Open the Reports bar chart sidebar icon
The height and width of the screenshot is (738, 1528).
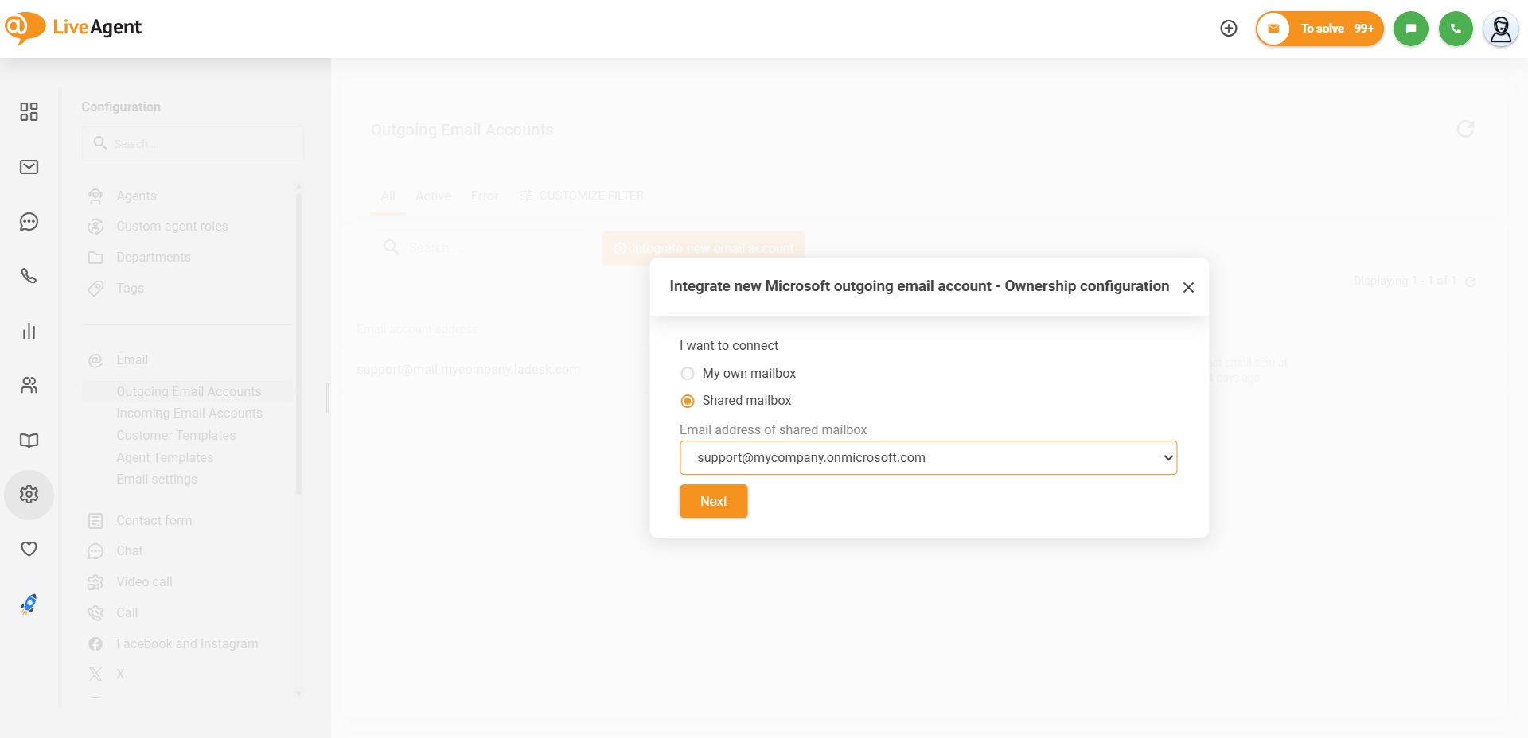point(29,331)
